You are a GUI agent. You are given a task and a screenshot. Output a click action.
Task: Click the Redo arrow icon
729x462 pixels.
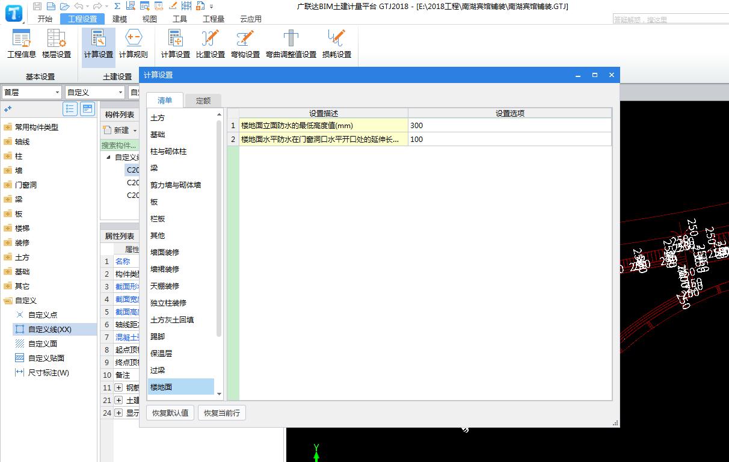[97, 6]
